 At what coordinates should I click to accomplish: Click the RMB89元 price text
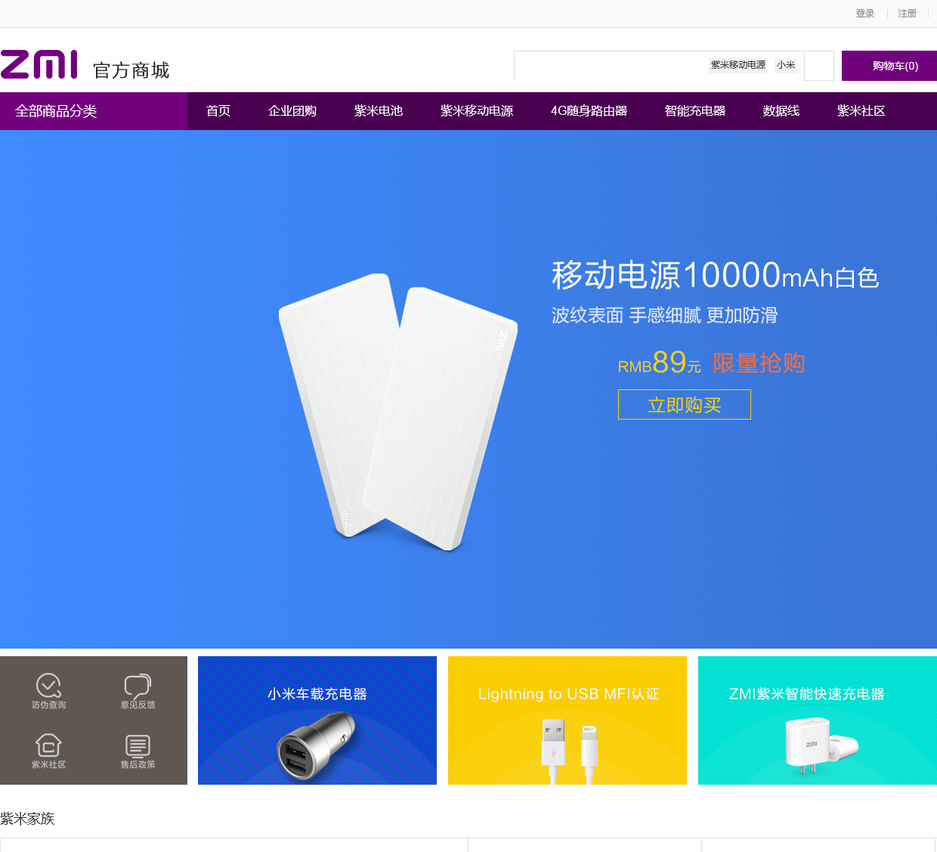660,363
